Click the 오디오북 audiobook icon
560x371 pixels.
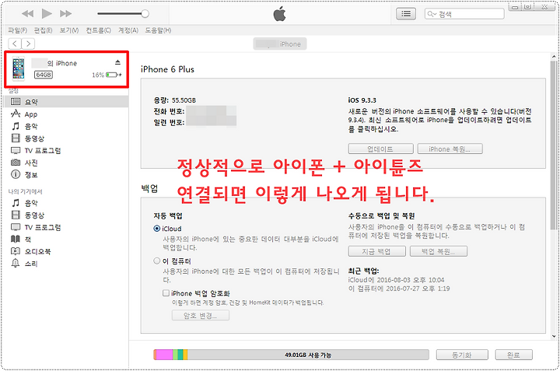[16, 251]
